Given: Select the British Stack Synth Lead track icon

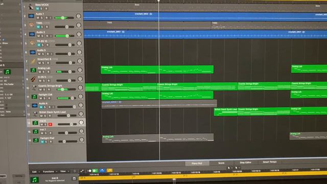Looking at the screenshot, I should (x=35, y=114).
